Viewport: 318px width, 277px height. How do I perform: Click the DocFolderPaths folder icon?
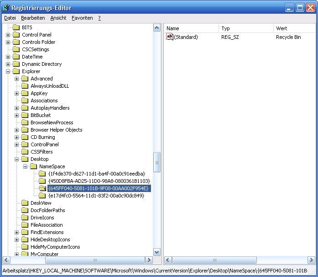click(25, 210)
